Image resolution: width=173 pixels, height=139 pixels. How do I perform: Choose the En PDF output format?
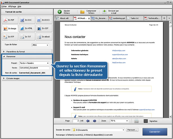click(10, 20)
